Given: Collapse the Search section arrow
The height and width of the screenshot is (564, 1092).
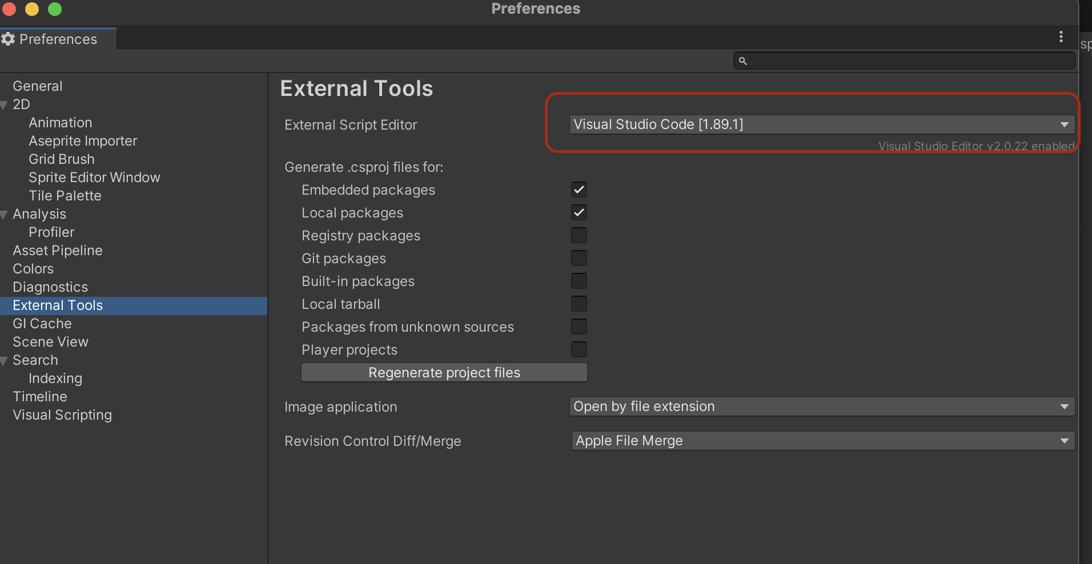Looking at the screenshot, I should [x=4, y=361].
